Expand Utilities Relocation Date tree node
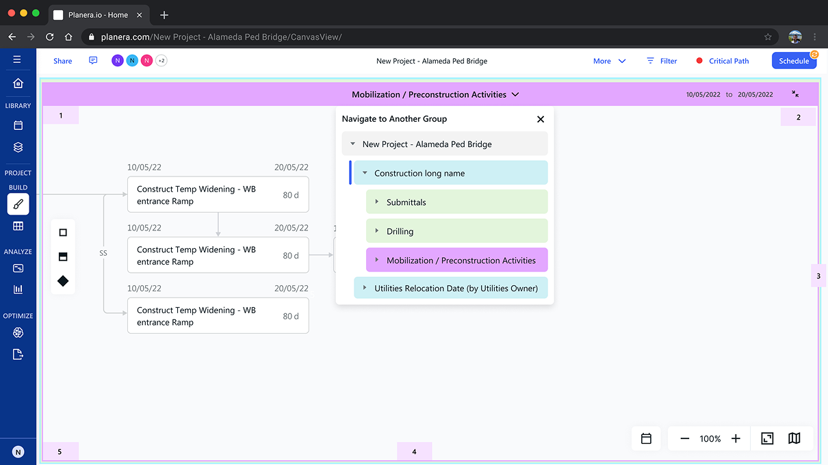 tap(365, 288)
